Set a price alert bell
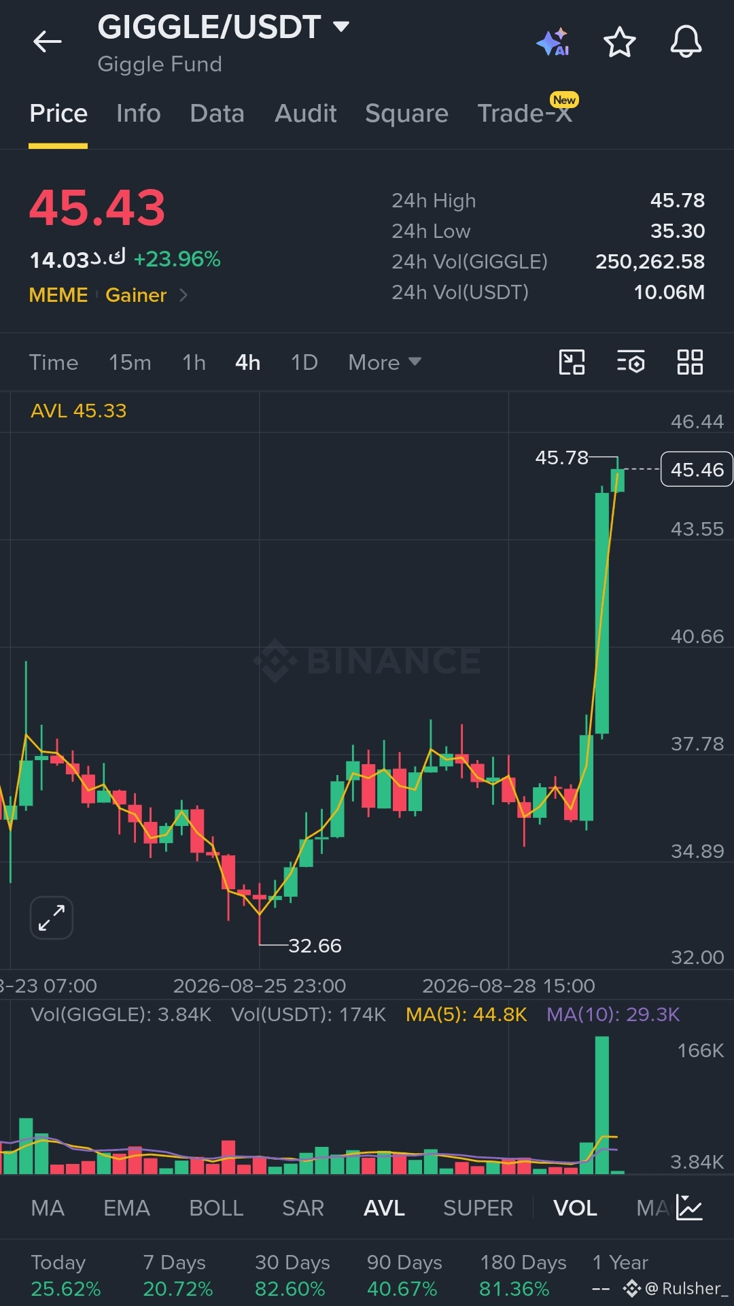 pyautogui.click(x=686, y=41)
